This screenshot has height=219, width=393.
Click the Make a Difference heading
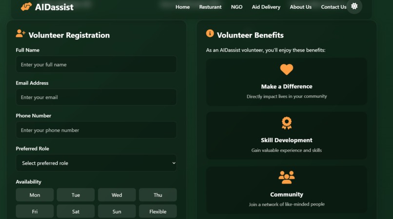287,86
